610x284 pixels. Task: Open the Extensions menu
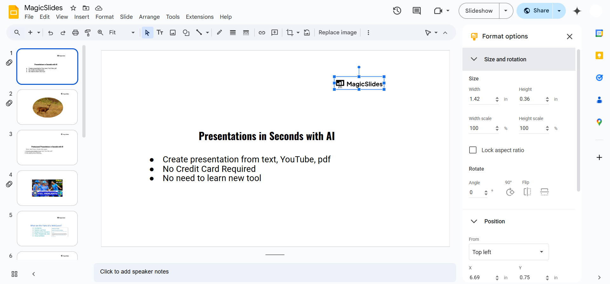click(x=200, y=17)
